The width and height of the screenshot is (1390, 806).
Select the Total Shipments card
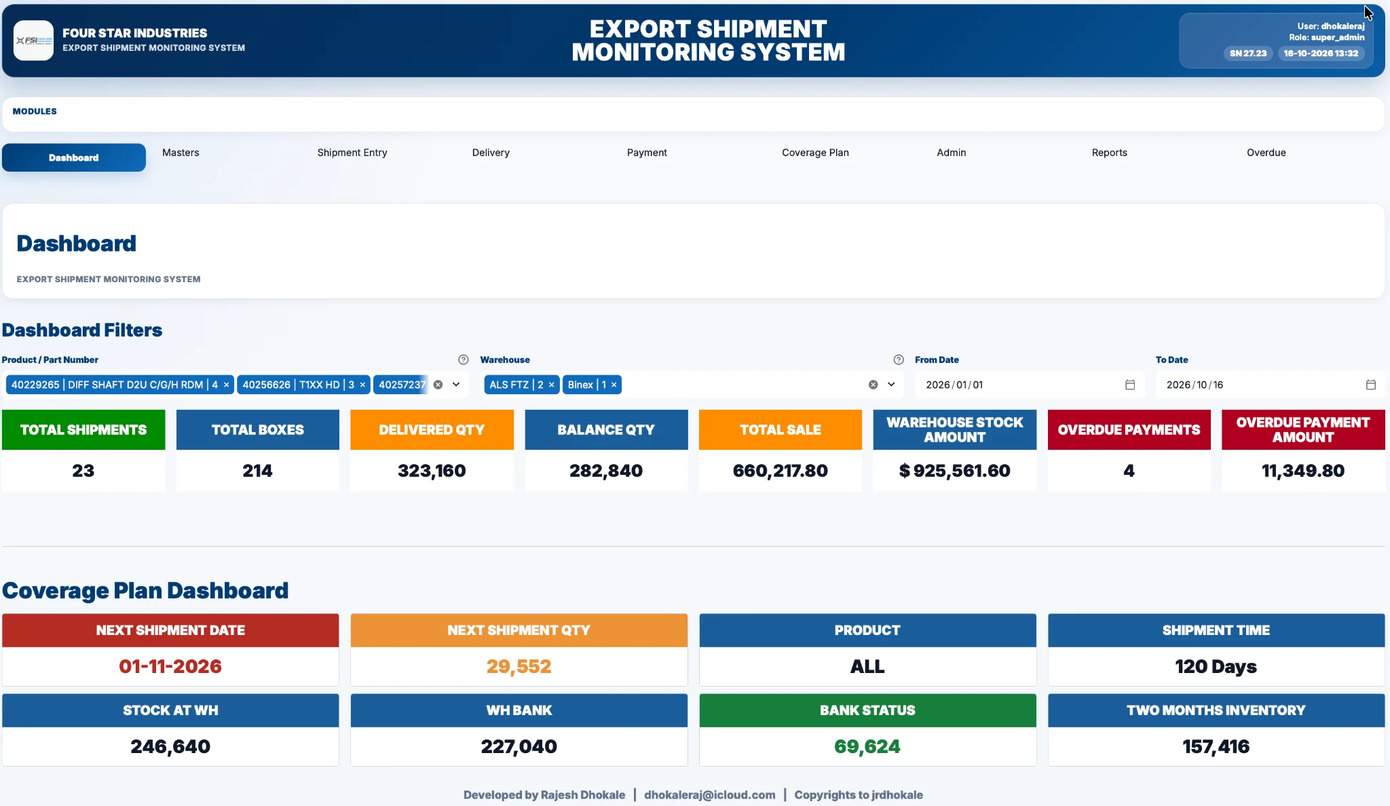pyautogui.click(x=83, y=450)
